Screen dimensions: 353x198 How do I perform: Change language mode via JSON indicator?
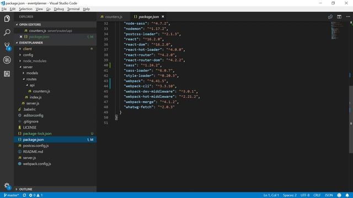pyautogui.click(x=329, y=195)
